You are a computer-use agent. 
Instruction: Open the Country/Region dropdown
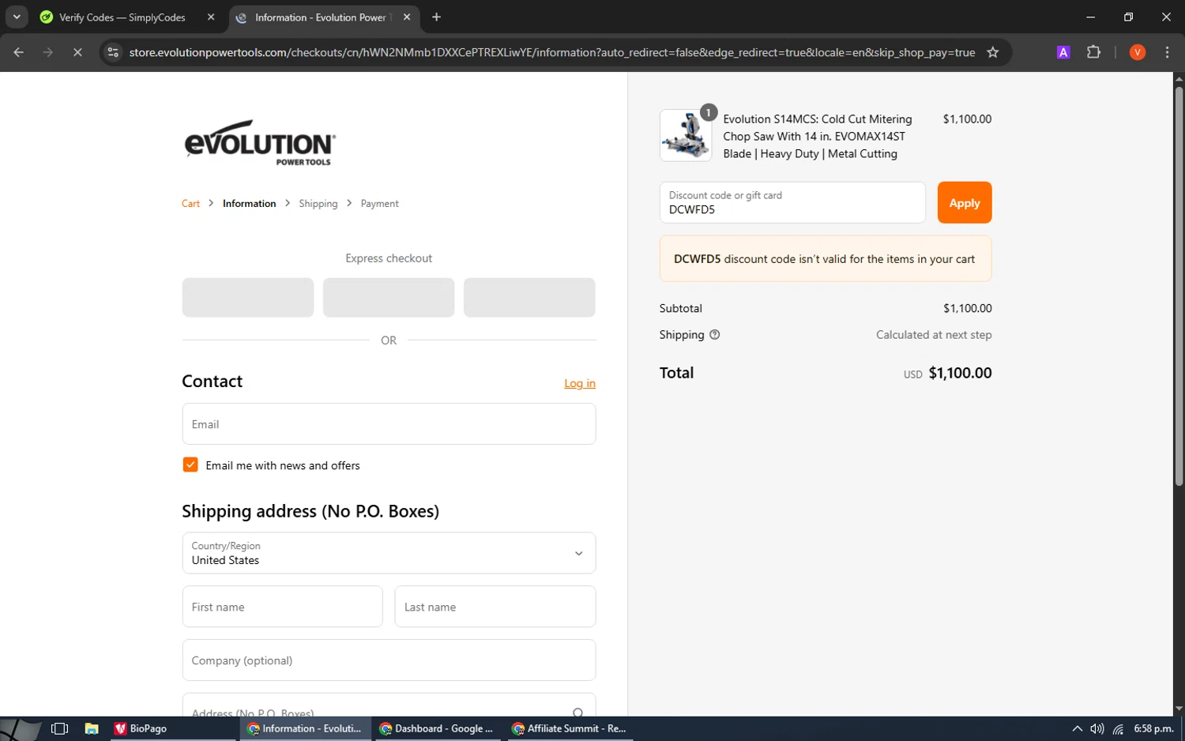[389, 553]
